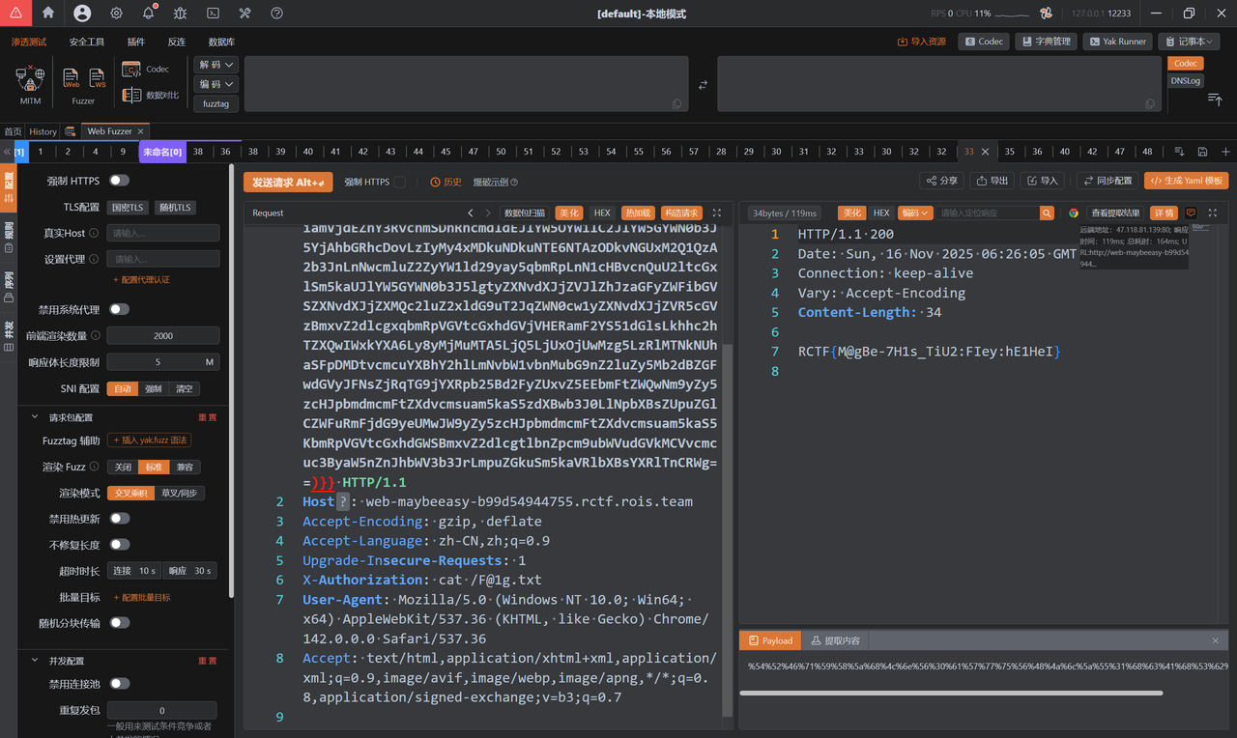The height and width of the screenshot is (738, 1237).
Task: Swap codec input and output arrows
Action: click(703, 85)
